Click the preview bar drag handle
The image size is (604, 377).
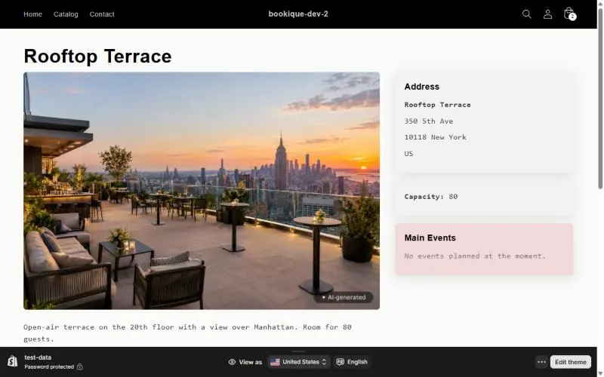pyautogui.click(x=298, y=351)
